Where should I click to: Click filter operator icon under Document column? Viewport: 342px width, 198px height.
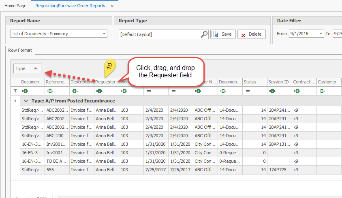pos(25,91)
